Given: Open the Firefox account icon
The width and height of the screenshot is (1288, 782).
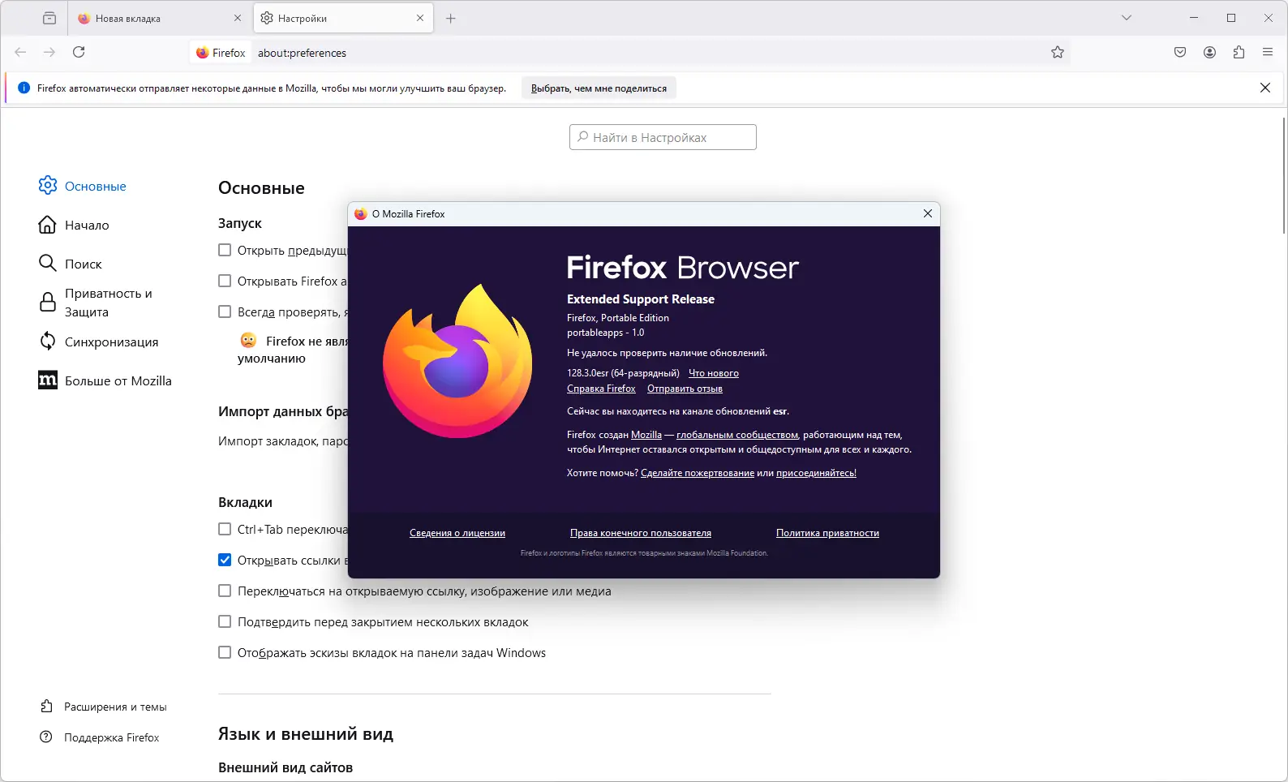Looking at the screenshot, I should pos(1209,53).
